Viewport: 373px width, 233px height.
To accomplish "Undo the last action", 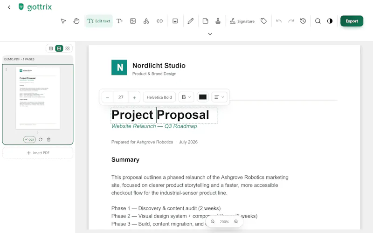I will click(x=279, y=21).
